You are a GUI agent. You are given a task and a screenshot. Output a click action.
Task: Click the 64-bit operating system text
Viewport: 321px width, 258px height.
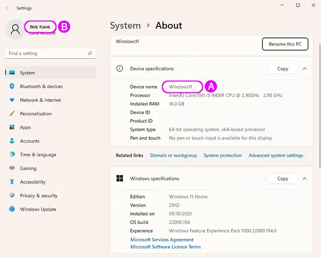pos(217,129)
